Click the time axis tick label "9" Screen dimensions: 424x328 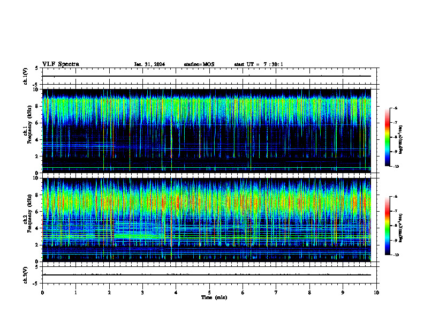(x=343, y=293)
